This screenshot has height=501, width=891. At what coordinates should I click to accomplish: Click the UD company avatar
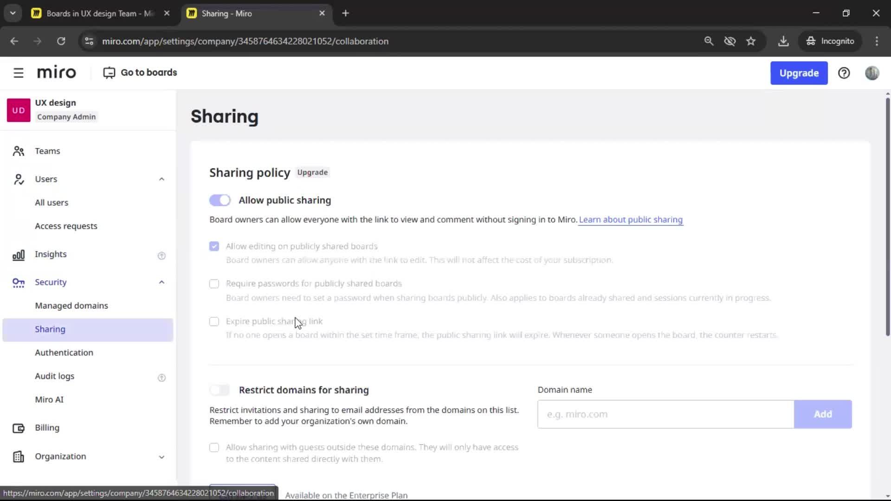(x=19, y=110)
